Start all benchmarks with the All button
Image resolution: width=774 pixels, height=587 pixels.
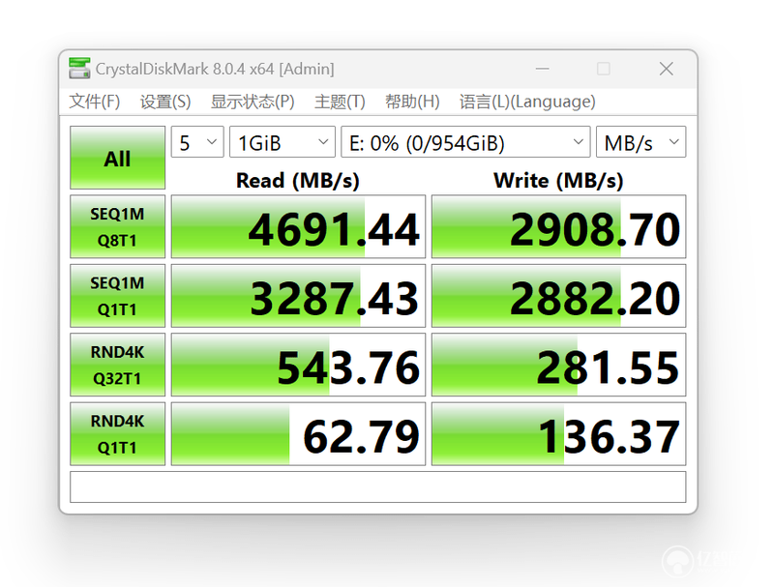[117, 158]
